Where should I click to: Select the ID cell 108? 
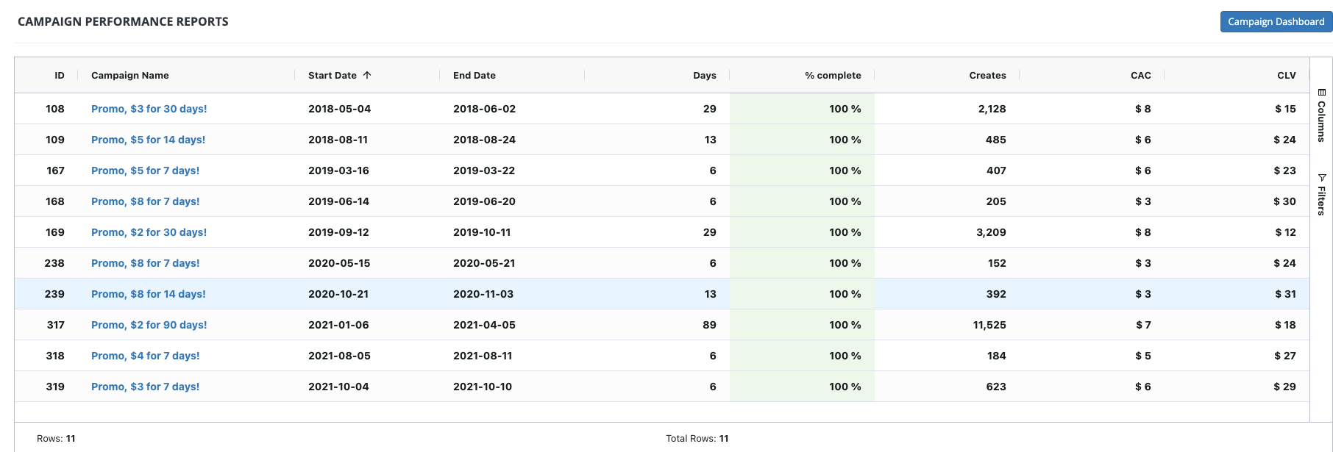pyautogui.click(x=55, y=109)
